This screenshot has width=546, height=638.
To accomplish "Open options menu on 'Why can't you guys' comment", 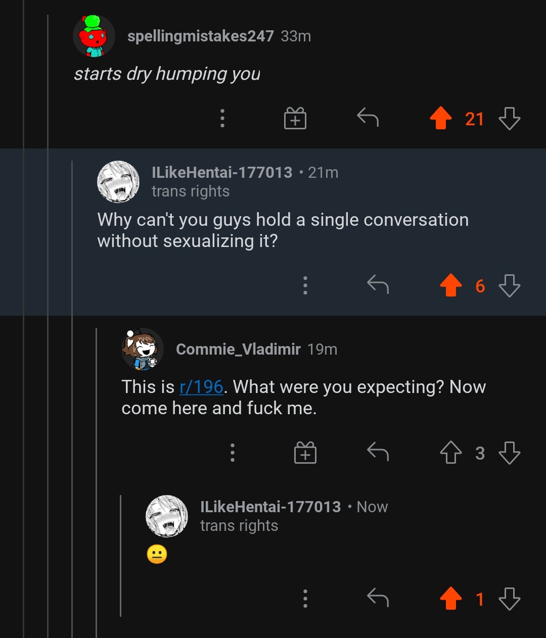I will click(305, 285).
